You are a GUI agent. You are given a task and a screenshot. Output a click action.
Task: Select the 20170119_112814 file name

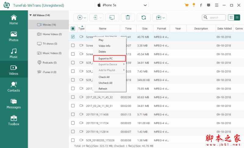tap(97, 132)
